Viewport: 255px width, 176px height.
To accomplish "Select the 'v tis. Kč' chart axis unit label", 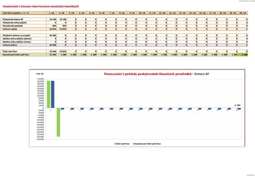I will coord(40,74).
